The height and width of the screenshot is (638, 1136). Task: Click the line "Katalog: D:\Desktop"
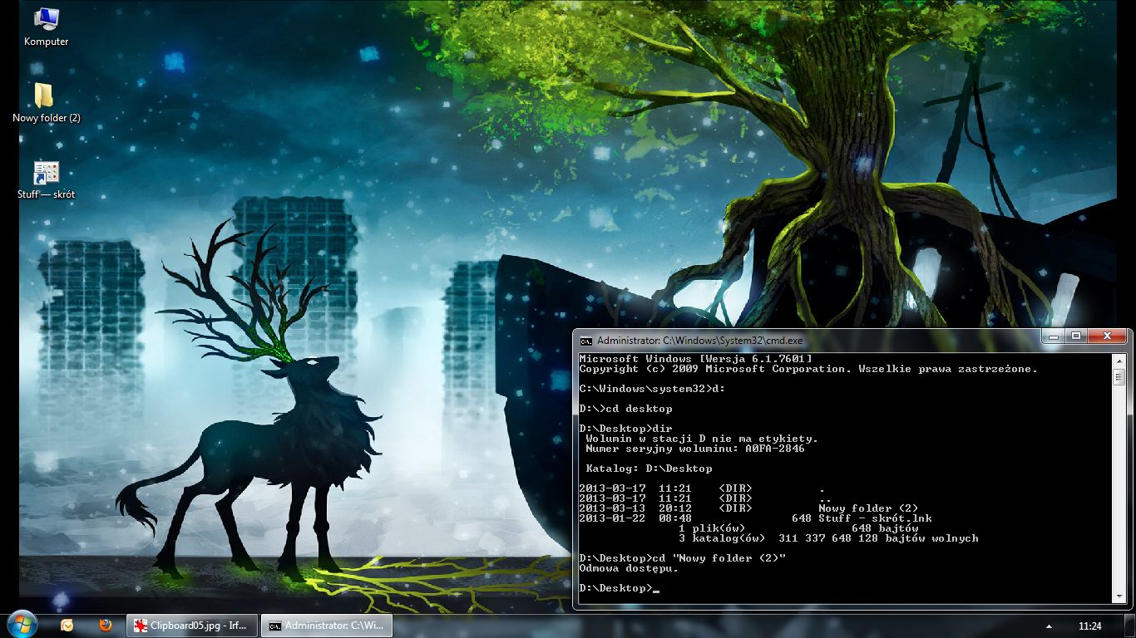(x=649, y=469)
